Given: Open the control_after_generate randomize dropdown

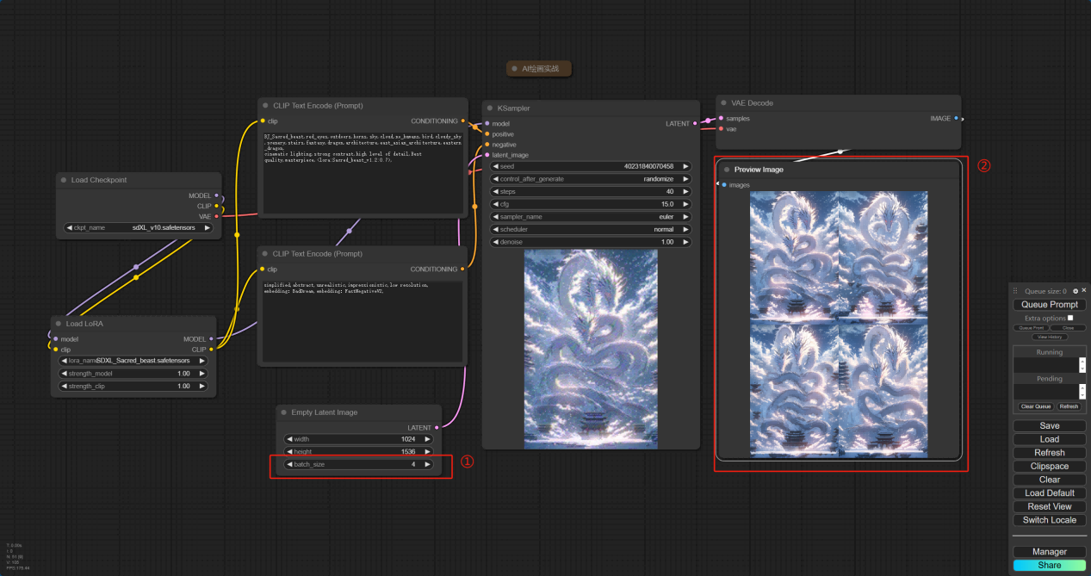Looking at the screenshot, I should point(591,179).
